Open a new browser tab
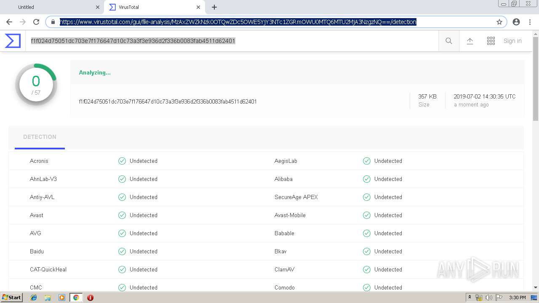This screenshot has height=303, width=539. (x=214, y=7)
